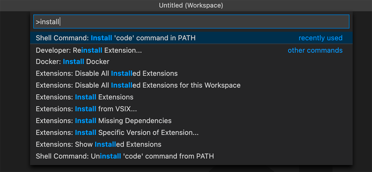The height and width of the screenshot is (172, 372).
Task: Run Docker: Install Docker command
Action: 191,62
